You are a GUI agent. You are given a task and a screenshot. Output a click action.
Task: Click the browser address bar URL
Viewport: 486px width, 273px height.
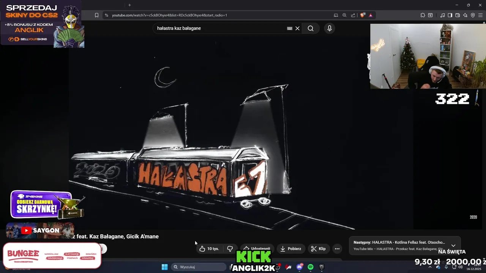169,15
